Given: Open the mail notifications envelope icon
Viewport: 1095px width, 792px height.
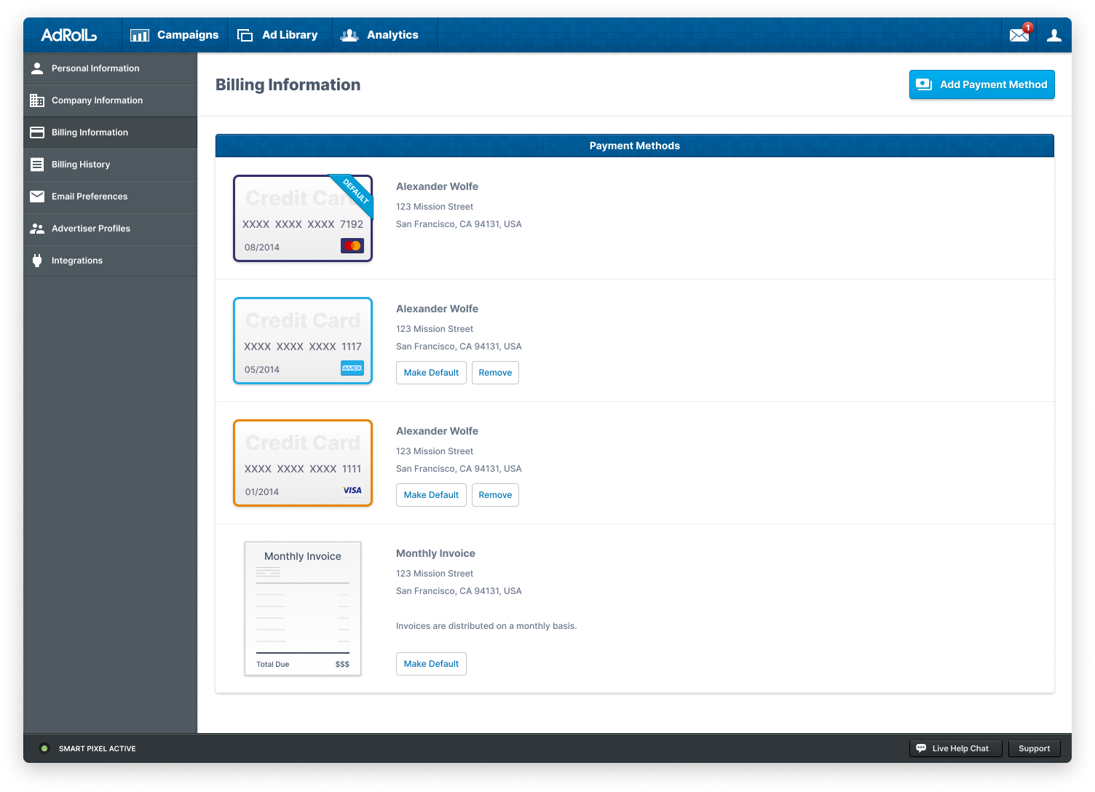Looking at the screenshot, I should click(x=1019, y=35).
